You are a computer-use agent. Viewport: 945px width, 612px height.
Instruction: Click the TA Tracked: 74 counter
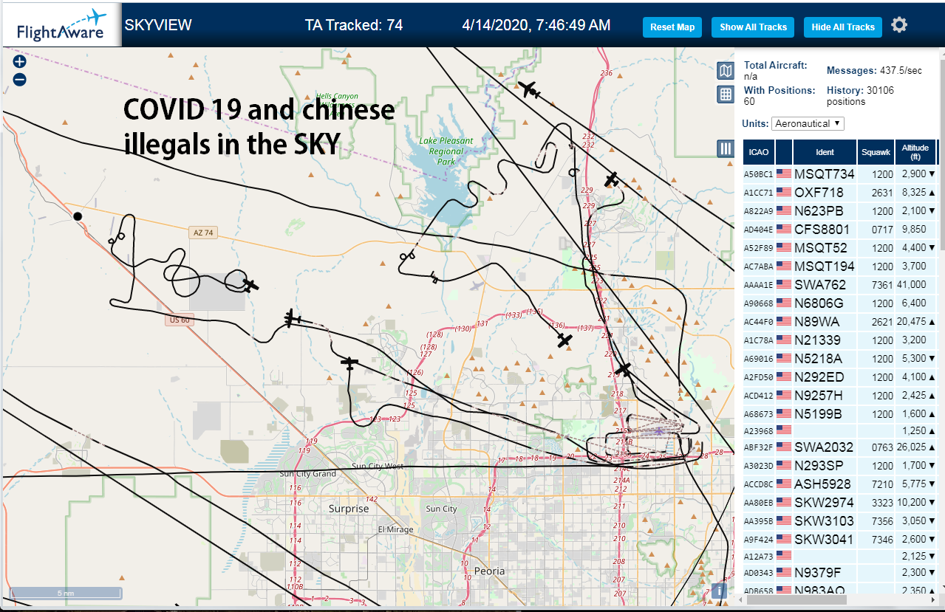(354, 25)
